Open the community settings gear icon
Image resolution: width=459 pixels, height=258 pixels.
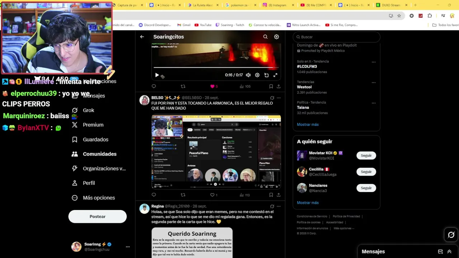pyautogui.click(x=276, y=37)
